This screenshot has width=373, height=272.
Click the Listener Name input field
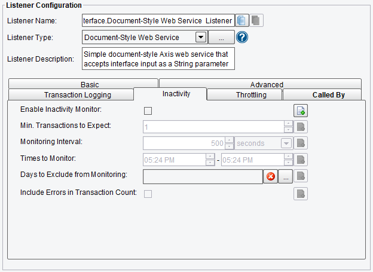tap(158, 20)
